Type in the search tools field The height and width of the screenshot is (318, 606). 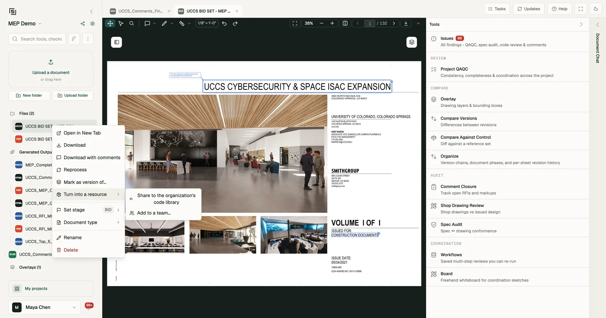click(37, 39)
